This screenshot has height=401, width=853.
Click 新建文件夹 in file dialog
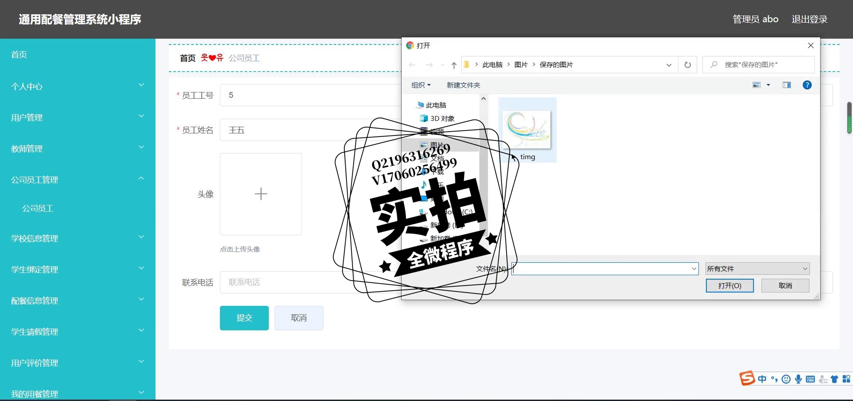point(463,85)
